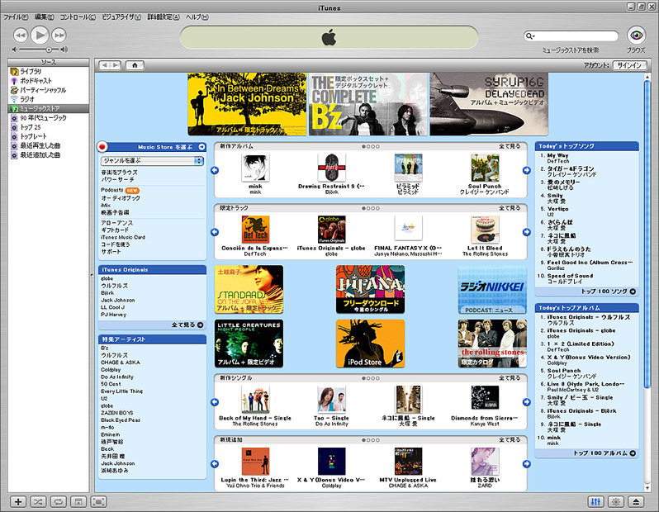The image size is (659, 512).
Task: Click My Way in Today's top songs
Action: pyautogui.click(x=557, y=155)
